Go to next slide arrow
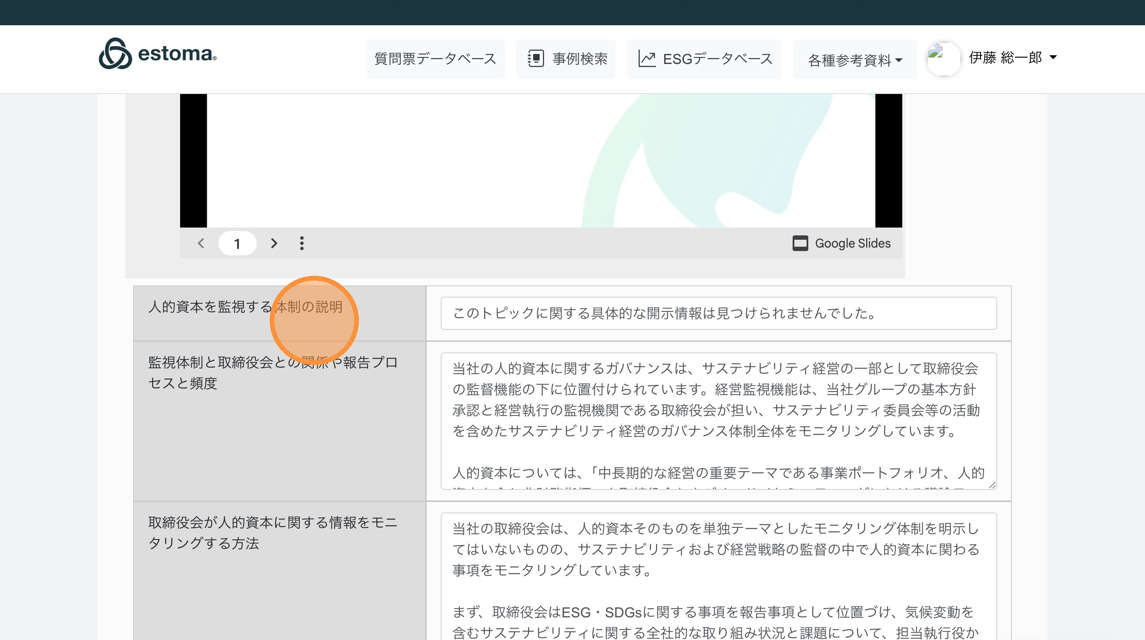This screenshot has width=1145, height=640. coord(274,243)
